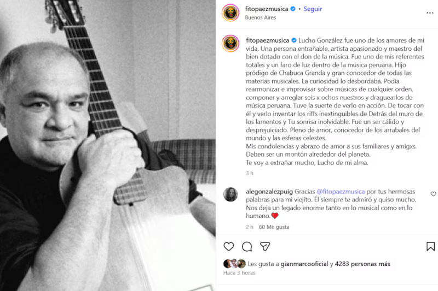Screen dimensions: 438x291
Task: Save the post with the bookmark icon
Action: click(x=430, y=246)
